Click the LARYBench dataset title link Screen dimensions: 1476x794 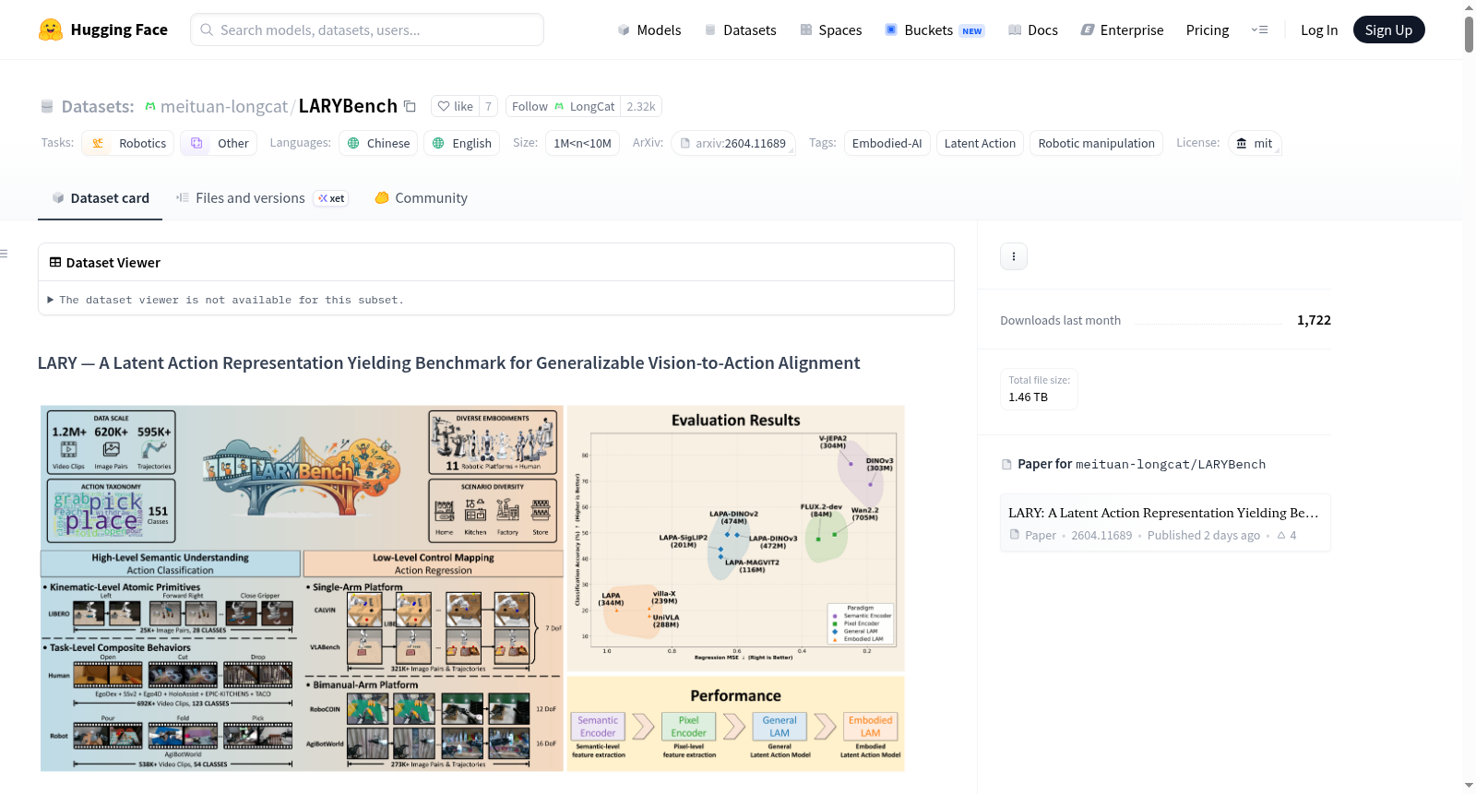[x=348, y=106]
